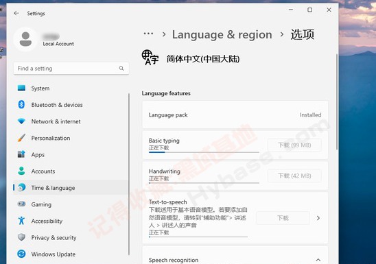The height and width of the screenshot is (264, 376).
Task: Click the Installed status text
Action: pos(310,115)
